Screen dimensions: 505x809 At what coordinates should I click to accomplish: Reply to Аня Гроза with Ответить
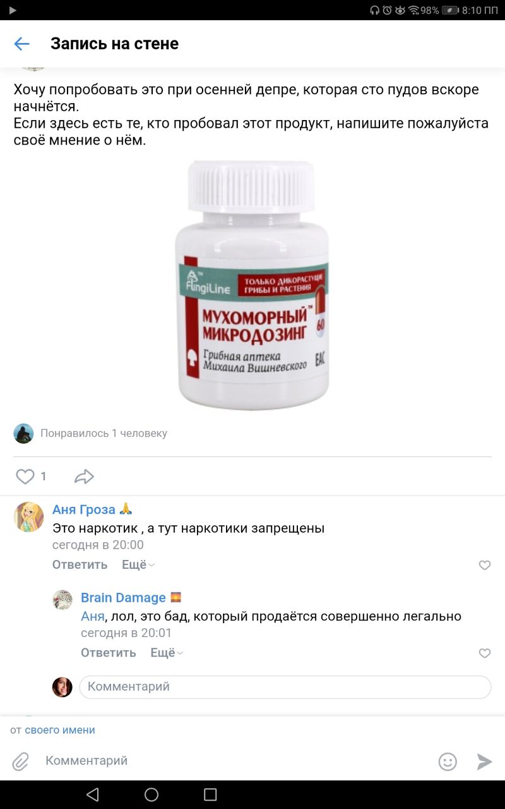pyautogui.click(x=80, y=564)
